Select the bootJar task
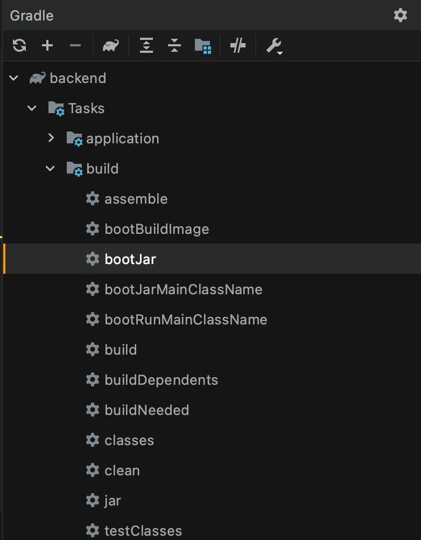This screenshot has height=540, width=421. click(x=130, y=259)
